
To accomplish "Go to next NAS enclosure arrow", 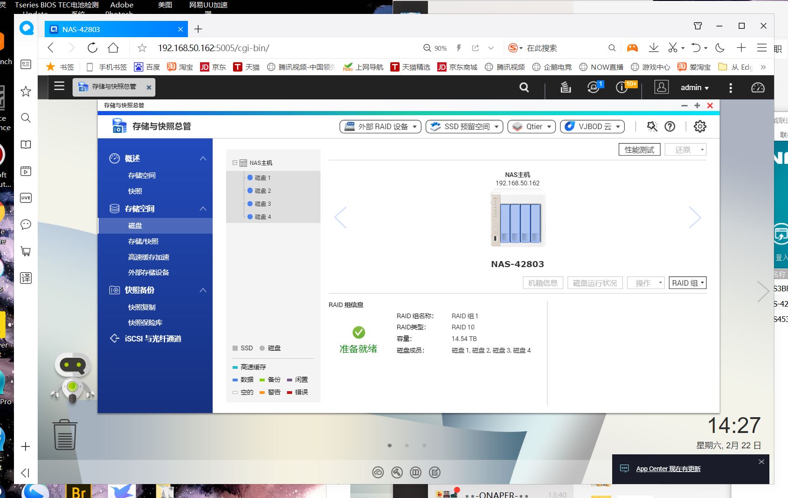I will [x=695, y=217].
